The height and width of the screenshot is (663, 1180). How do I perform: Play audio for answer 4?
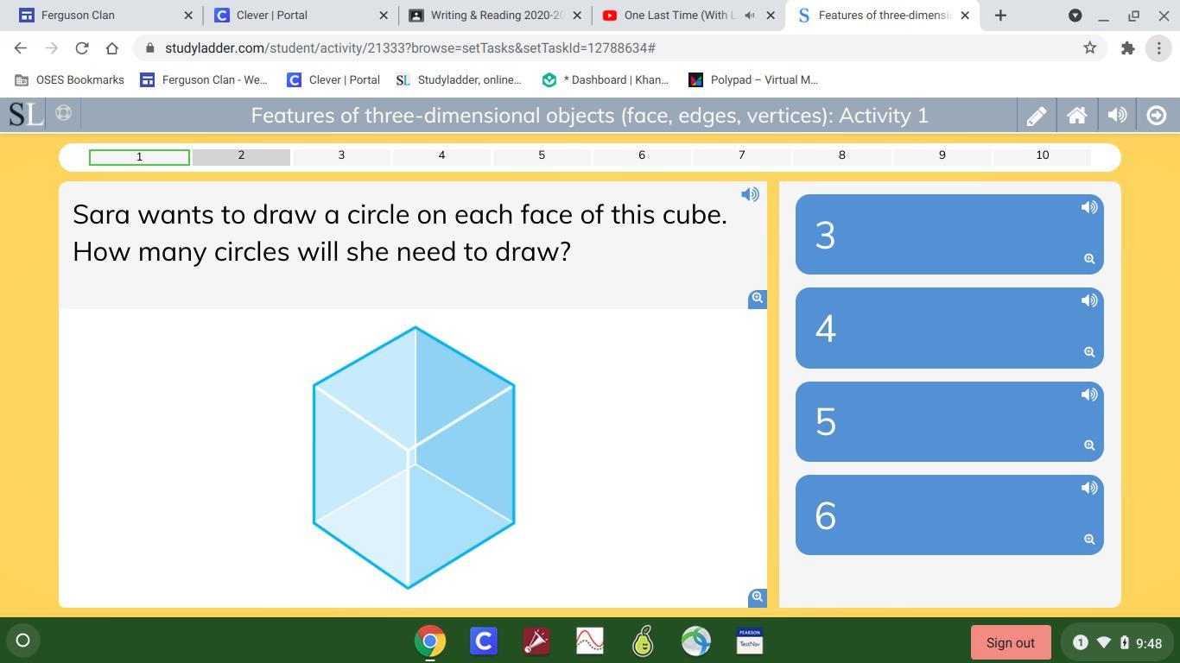[x=1089, y=300]
